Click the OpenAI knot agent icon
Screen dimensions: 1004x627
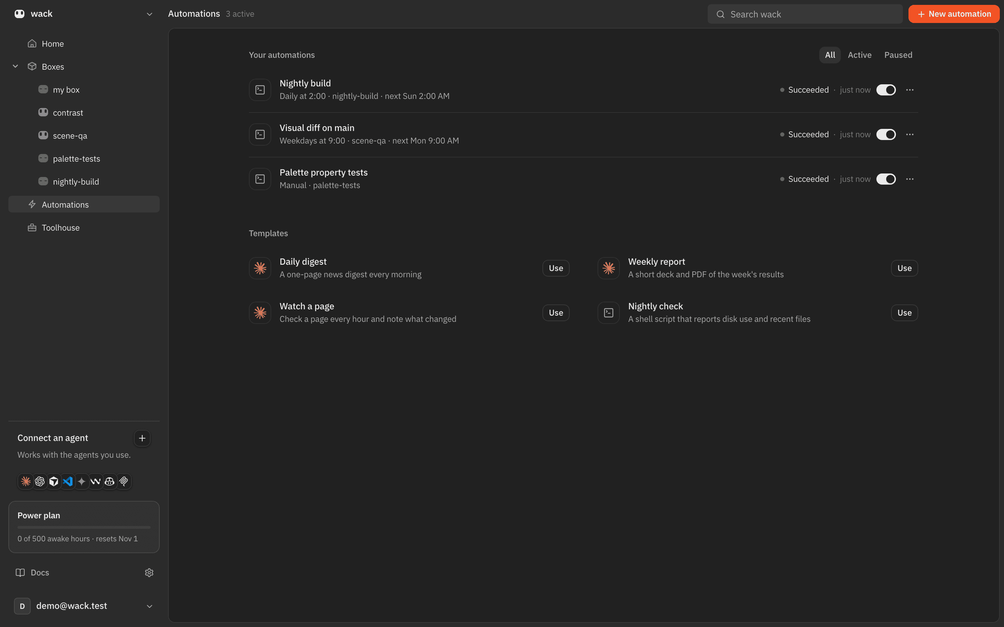(40, 481)
